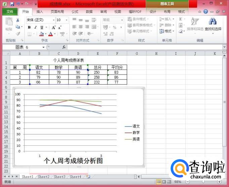
Task: Toggle Underline text formatting
Action: 42,27
